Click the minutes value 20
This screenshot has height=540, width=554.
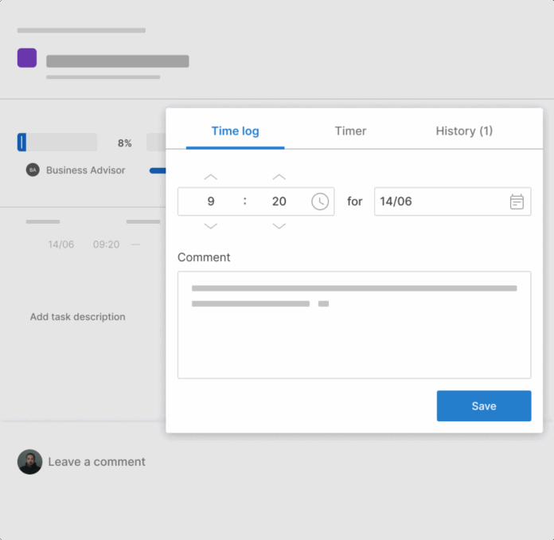(279, 202)
